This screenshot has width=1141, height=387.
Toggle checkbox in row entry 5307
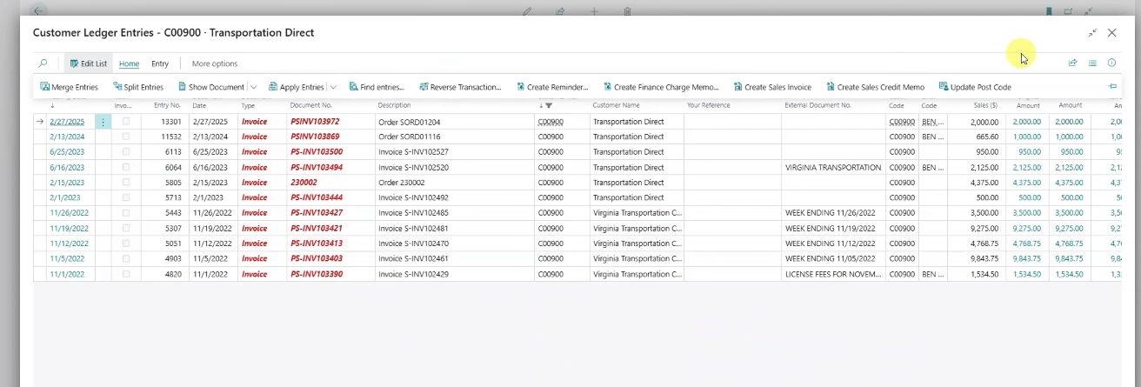(126, 228)
